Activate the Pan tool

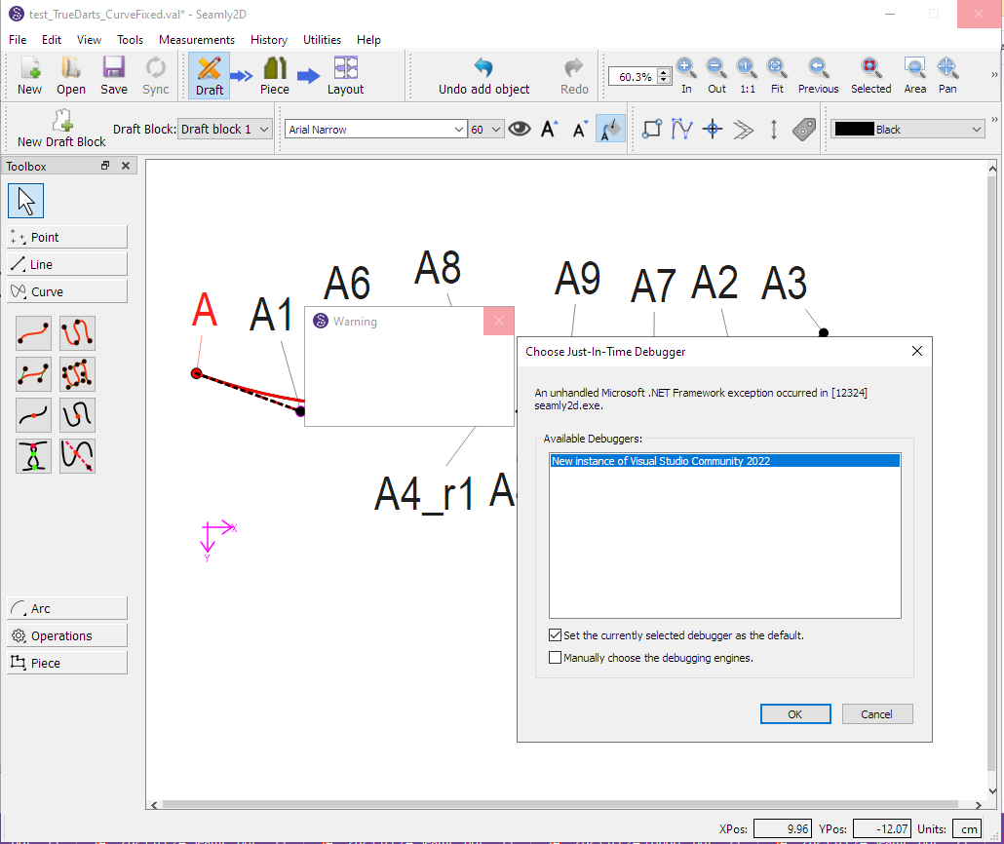coord(946,75)
